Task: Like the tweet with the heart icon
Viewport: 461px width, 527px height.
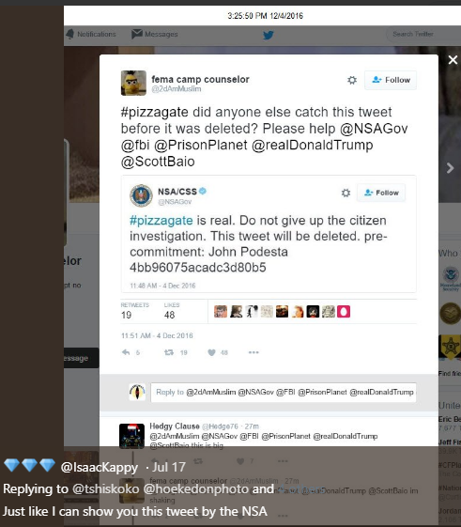Action: [x=211, y=352]
